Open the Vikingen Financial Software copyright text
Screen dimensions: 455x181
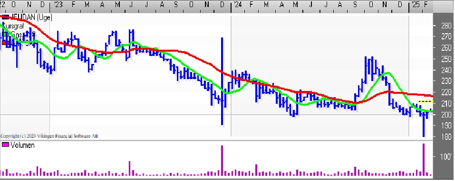pos(49,136)
